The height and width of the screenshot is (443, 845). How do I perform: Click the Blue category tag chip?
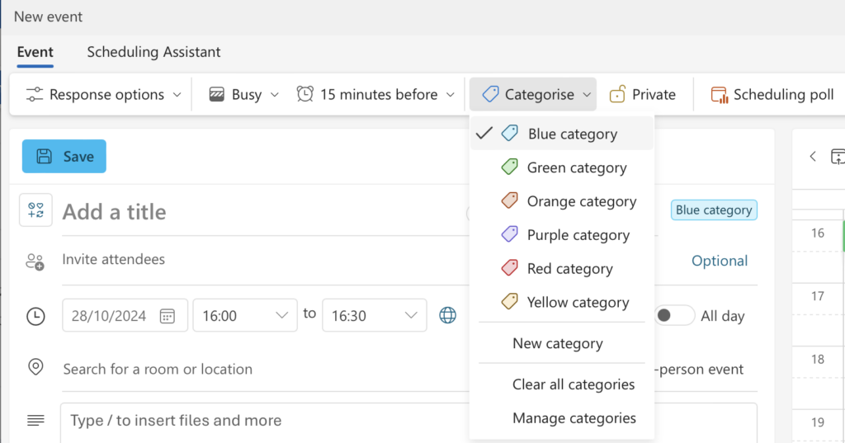point(714,210)
